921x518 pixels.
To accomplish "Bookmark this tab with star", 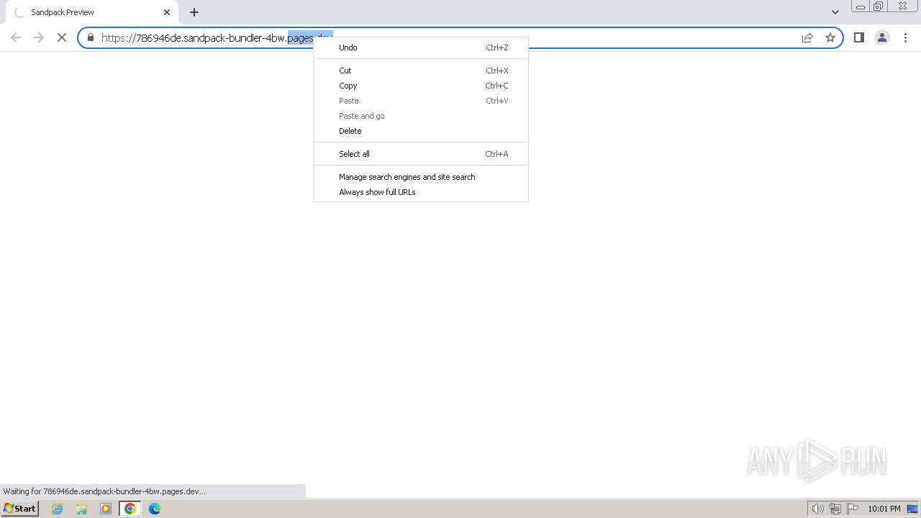I will 830,37.
